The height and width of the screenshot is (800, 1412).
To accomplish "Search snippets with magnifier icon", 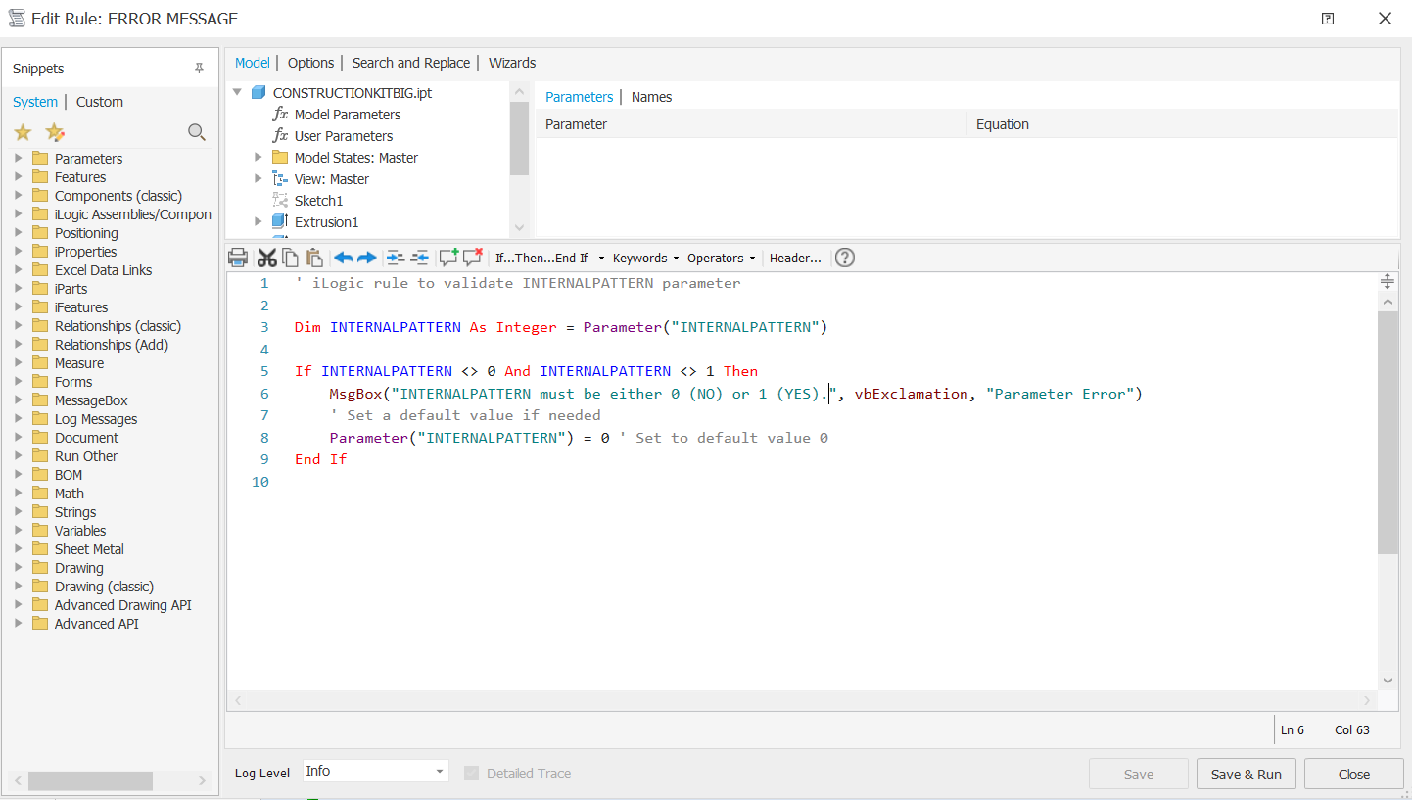I will (197, 132).
